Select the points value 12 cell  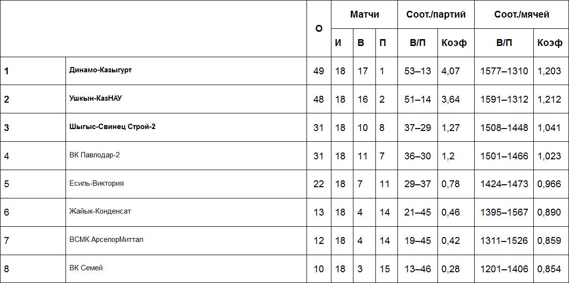[x=319, y=240]
